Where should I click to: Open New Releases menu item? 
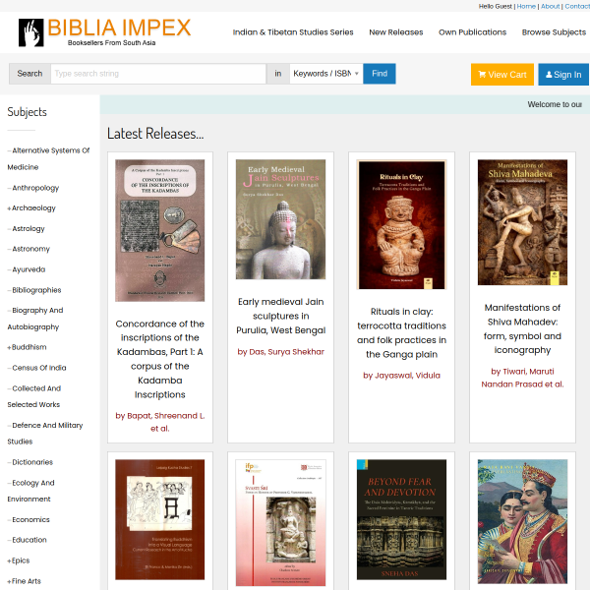click(396, 32)
